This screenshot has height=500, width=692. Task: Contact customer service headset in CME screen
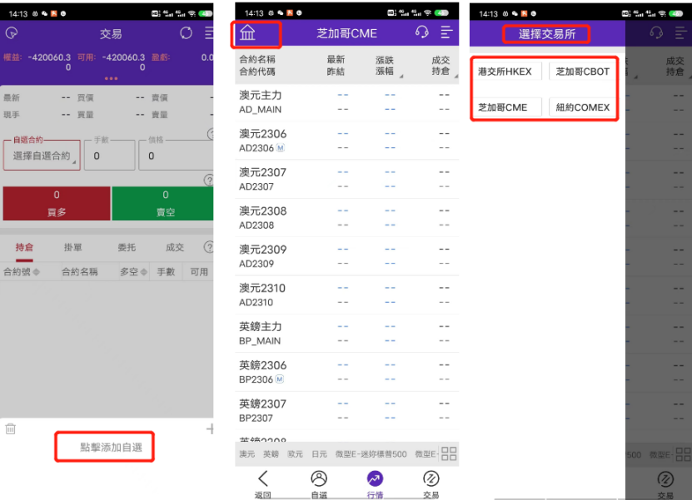tap(422, 32)
